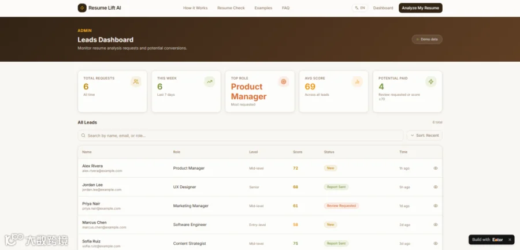Click the Resume Lift AI brand name
520x250 pixels.
pos(105,8)
